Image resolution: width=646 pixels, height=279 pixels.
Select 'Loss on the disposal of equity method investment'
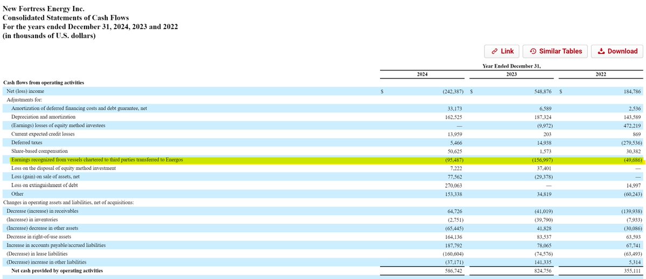(64, 168)
